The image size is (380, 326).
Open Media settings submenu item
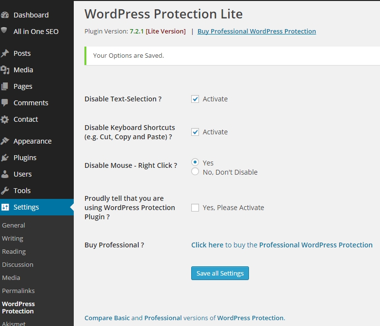click(x=11, y=277)
